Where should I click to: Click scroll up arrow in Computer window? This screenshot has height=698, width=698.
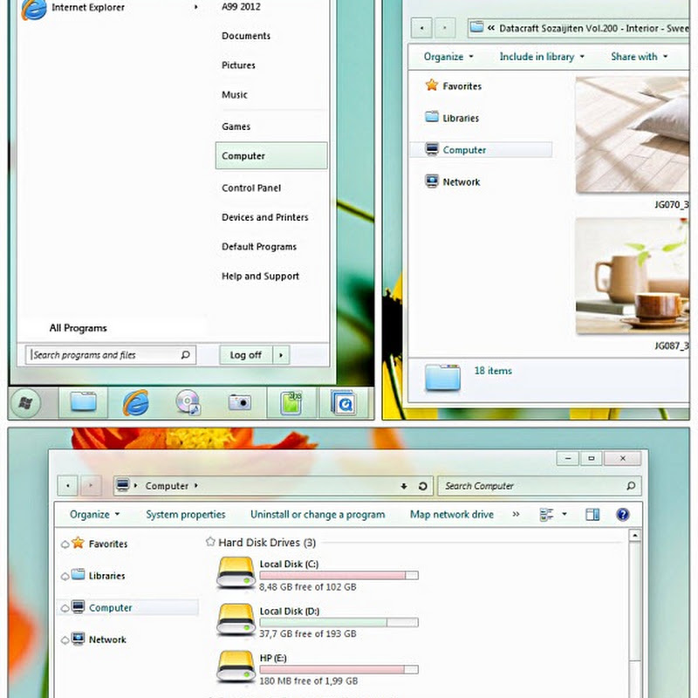pyautogui.click(x=635, y=536)
